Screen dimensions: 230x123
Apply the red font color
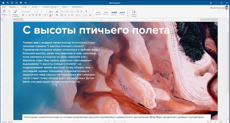50,15
